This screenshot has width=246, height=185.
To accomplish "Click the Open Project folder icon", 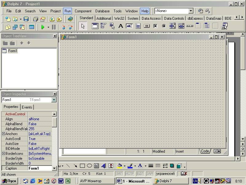I will point(42,19).
